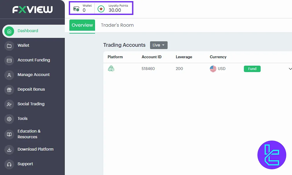Switch to the Trader's Room tab
This screenshot has width=292, height=175.
(117, 25)
